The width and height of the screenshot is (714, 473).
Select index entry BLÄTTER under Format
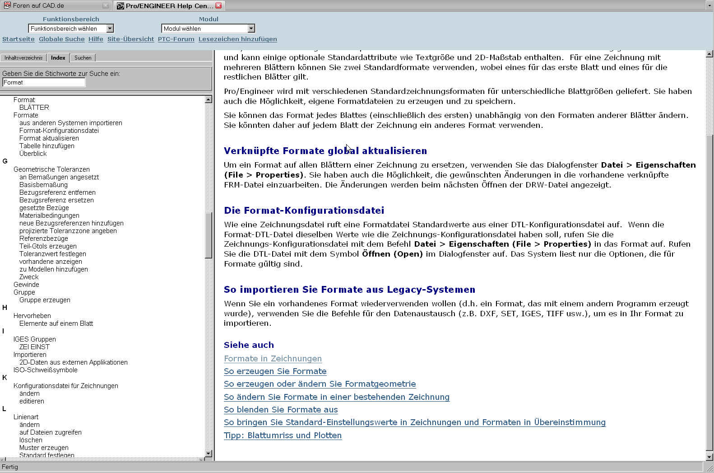[34, 108]
